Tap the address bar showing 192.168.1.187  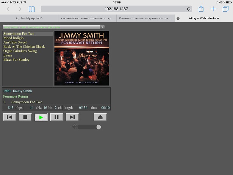(117, 9)
